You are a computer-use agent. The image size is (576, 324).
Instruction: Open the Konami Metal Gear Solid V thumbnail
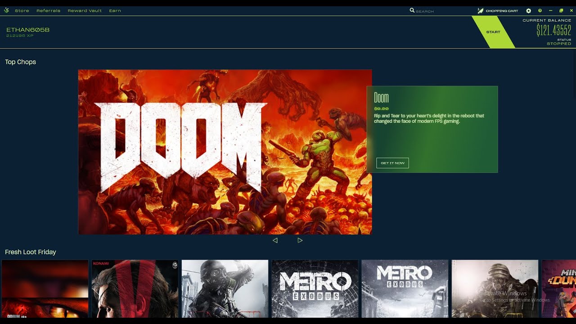click(135, 289)
